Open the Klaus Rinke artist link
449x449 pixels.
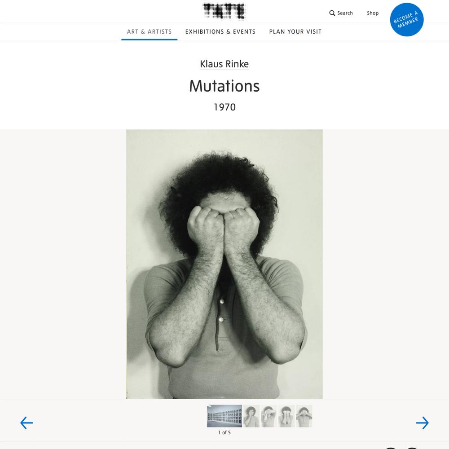[224, 64]
